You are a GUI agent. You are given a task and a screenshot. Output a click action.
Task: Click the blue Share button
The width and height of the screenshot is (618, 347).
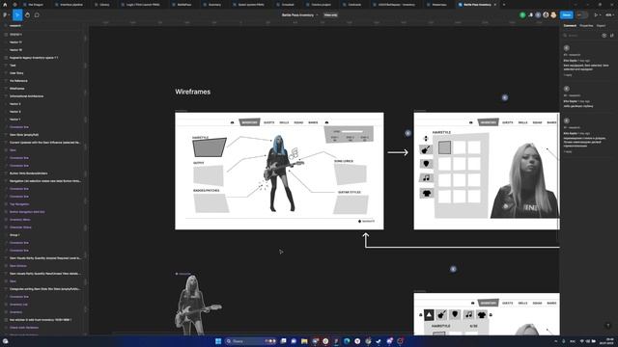(x=567, y=15)
